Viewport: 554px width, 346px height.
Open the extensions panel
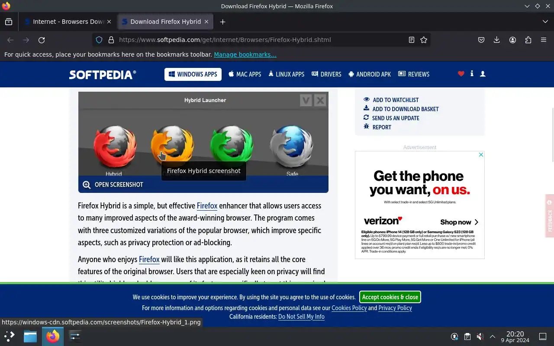(528, 40)
